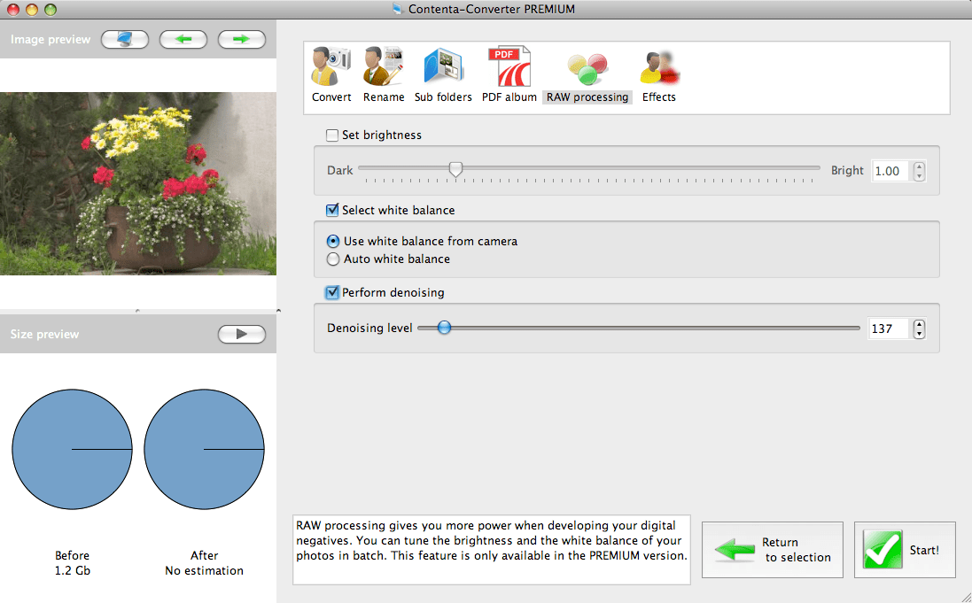Click the denoising value field 137
Image resolution: width=972 pixels, height=603 pixels.
890,329
